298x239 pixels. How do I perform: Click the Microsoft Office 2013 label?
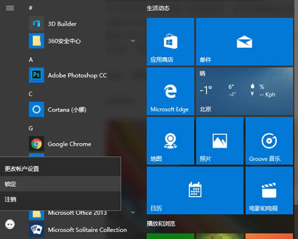77,213
